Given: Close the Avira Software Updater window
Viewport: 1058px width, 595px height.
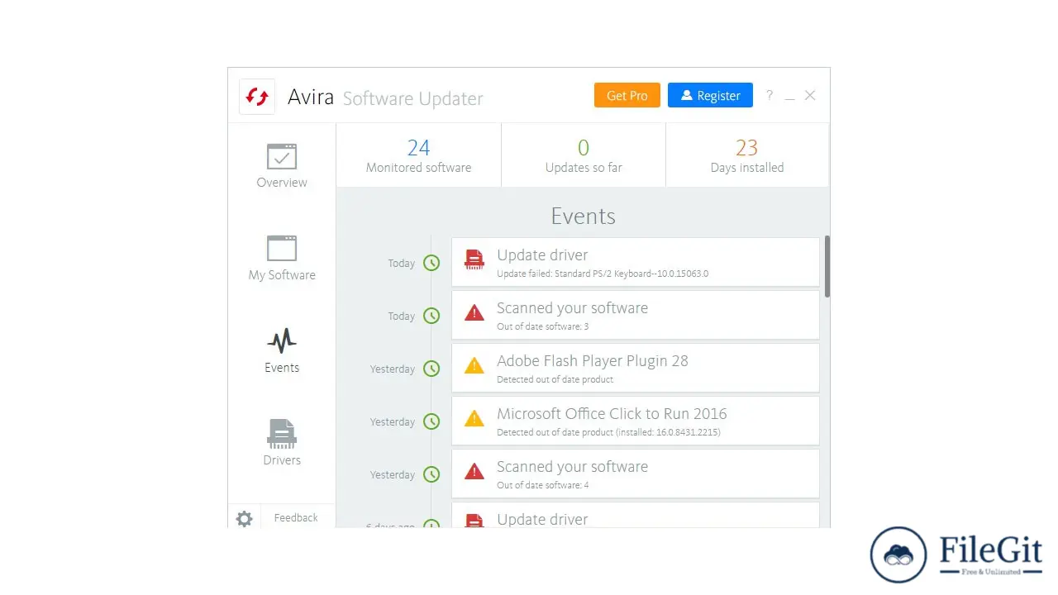Looking at the screenshot, I should click(810, 95).
